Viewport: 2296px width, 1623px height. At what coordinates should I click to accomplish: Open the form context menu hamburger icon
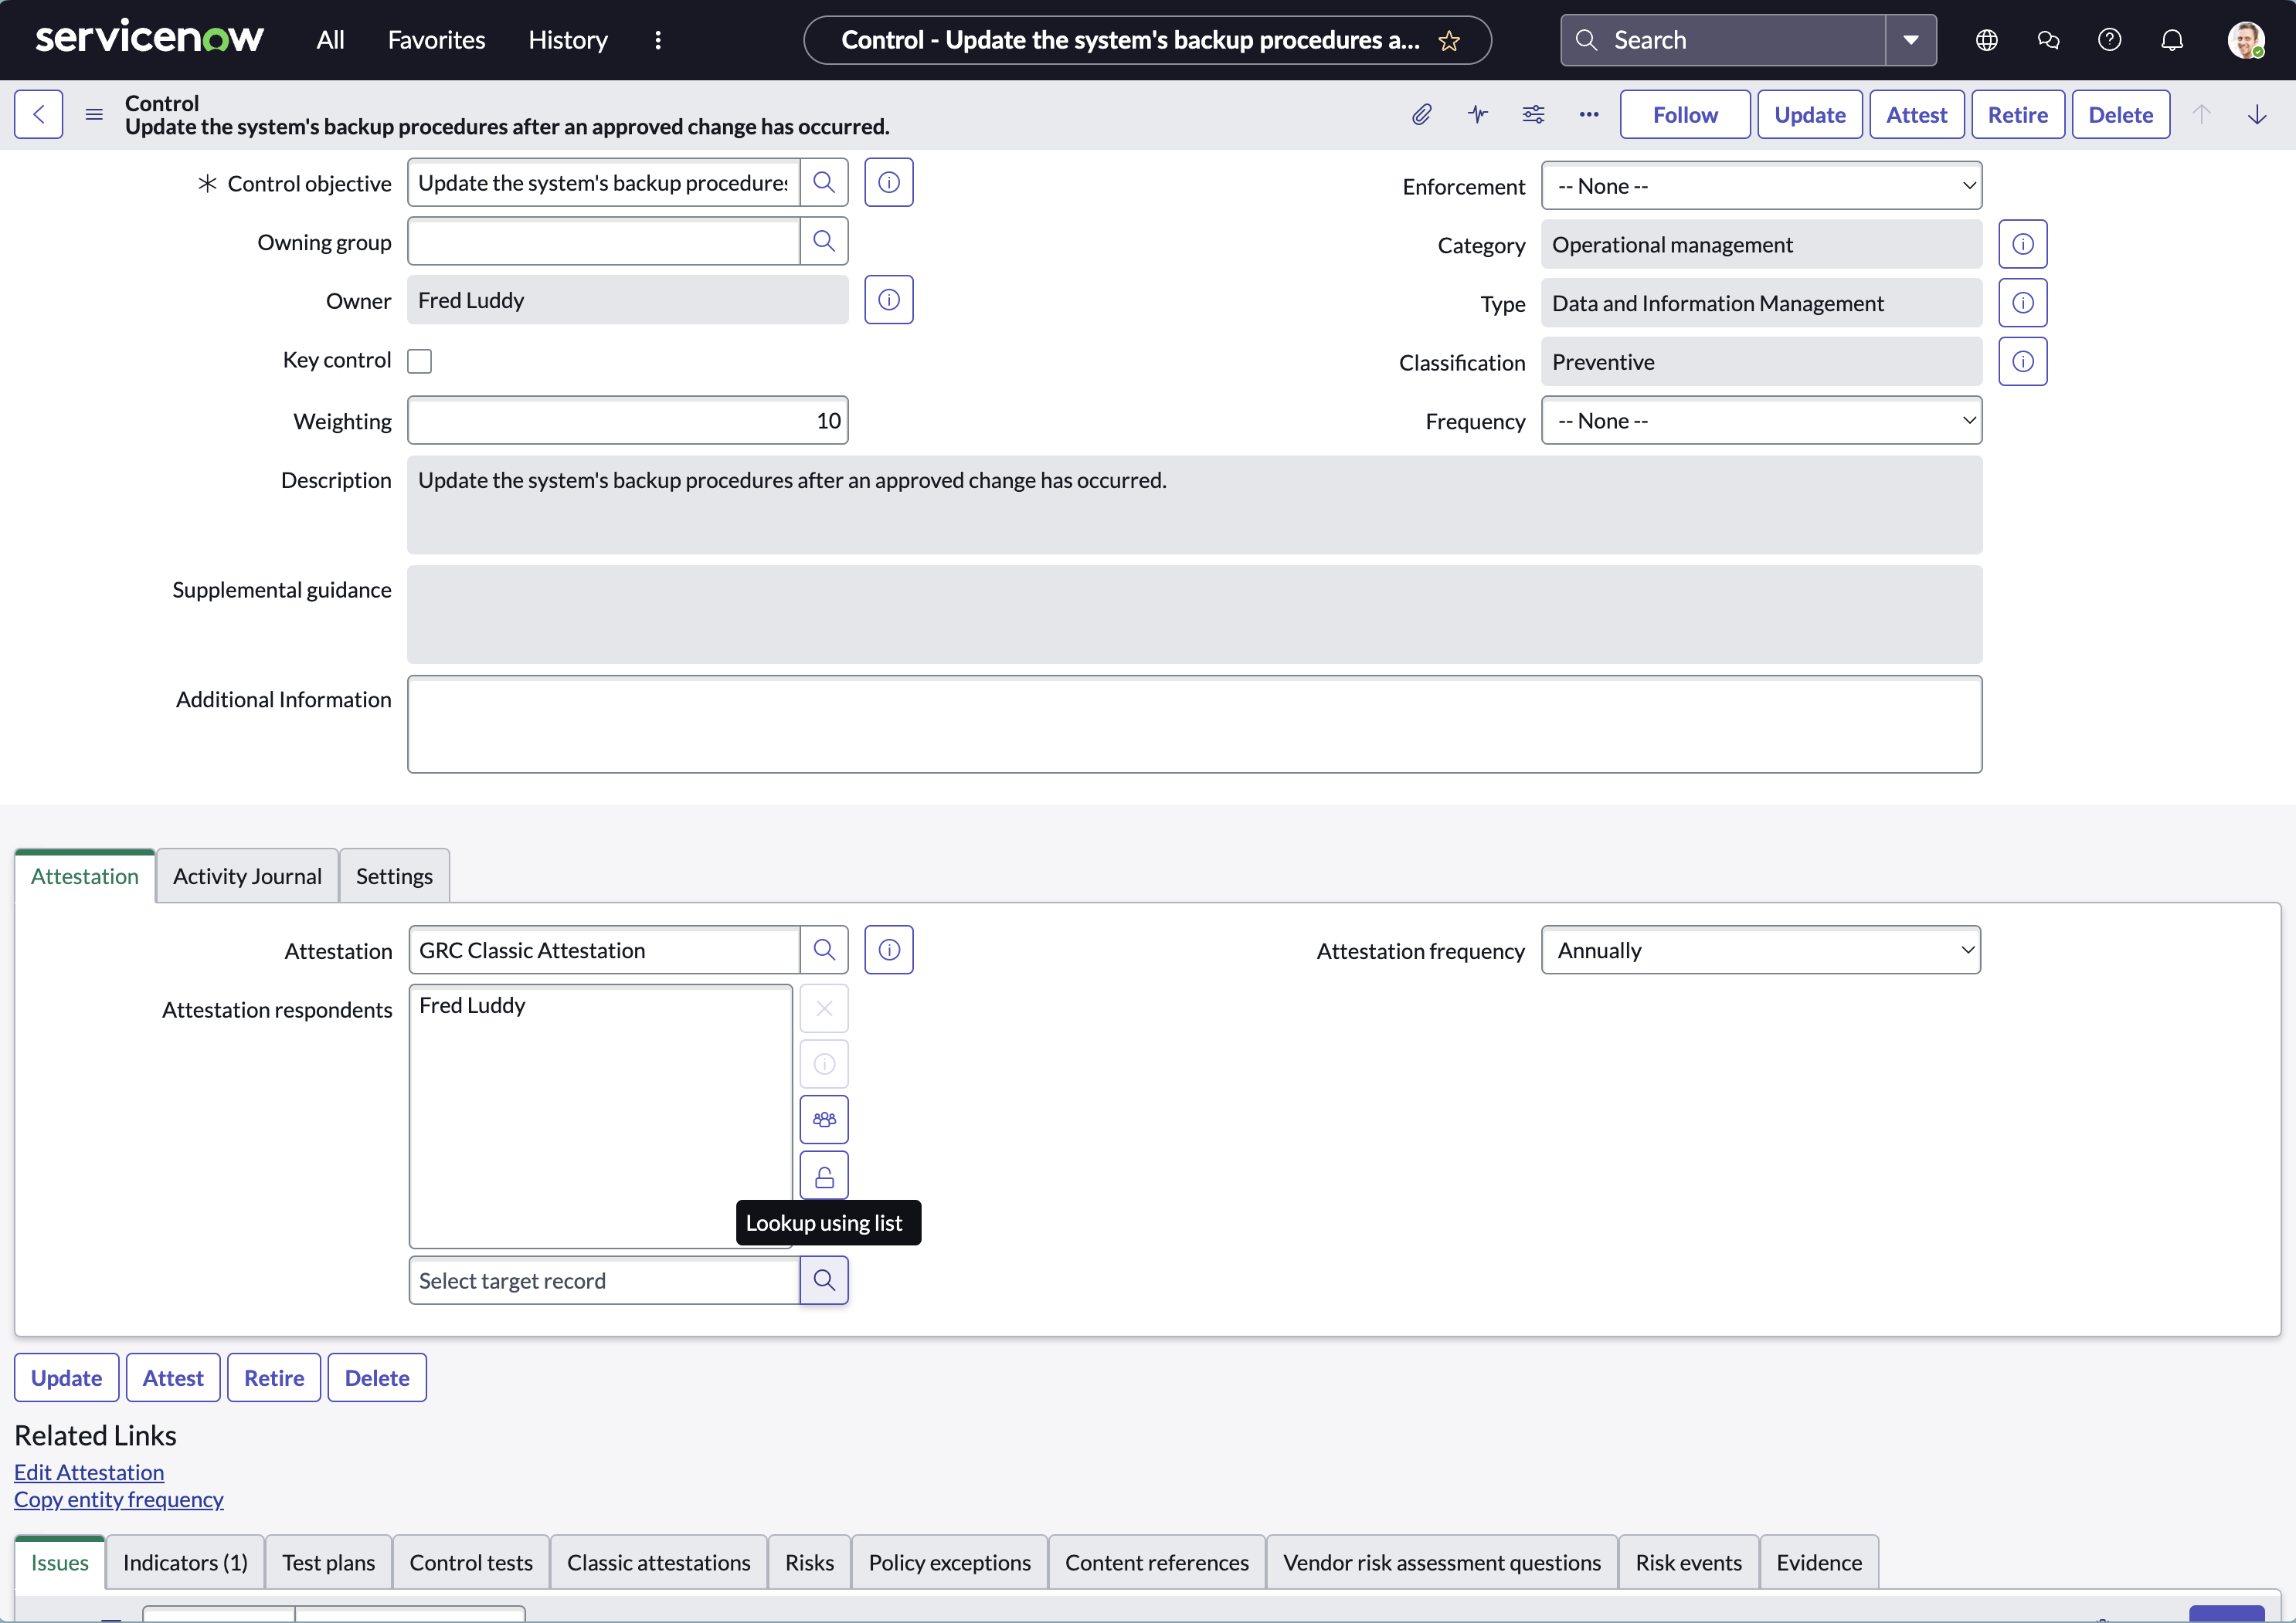point(94,115)
